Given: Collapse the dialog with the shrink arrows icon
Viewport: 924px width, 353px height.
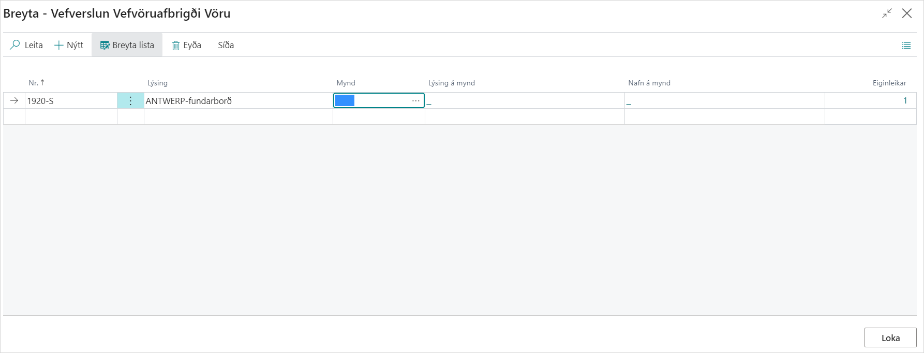Looking at the screenshot, I should point(887,13).
